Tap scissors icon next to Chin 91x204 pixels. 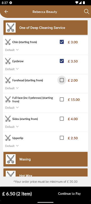coord(8,42)
